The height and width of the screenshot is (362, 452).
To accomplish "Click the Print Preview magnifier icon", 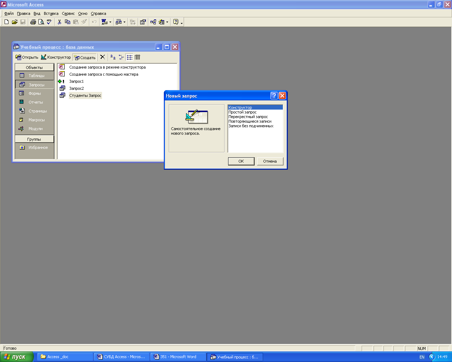I will (41, 22).
